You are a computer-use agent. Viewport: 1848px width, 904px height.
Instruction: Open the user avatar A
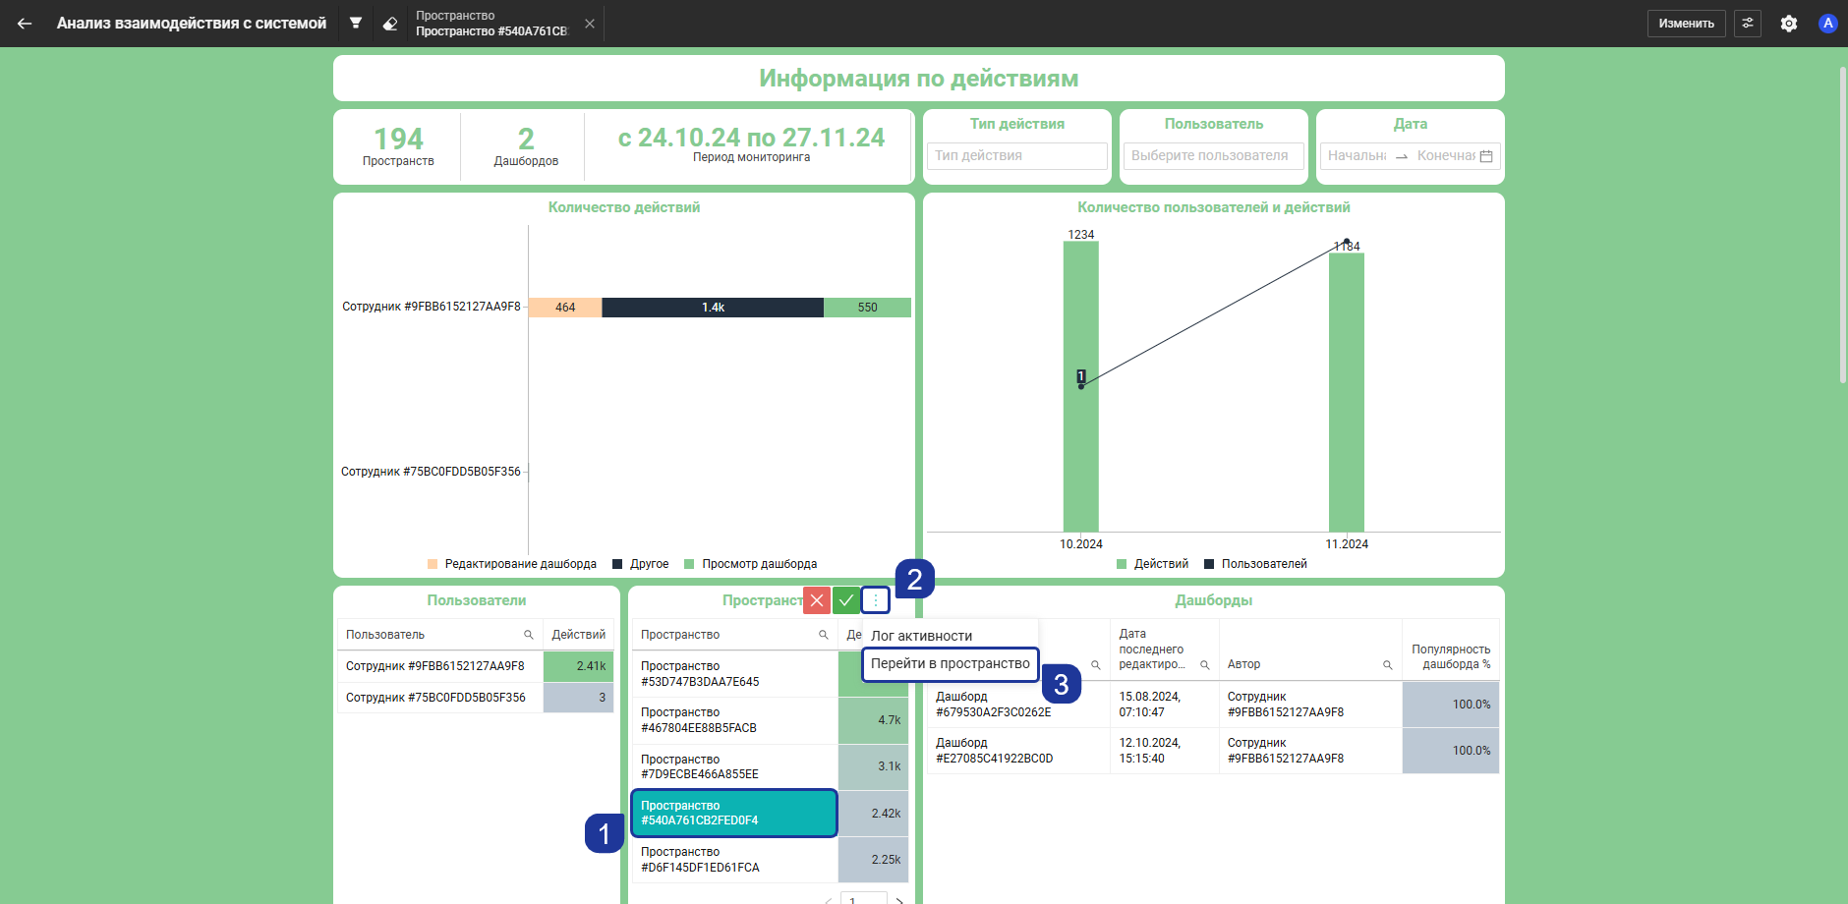click(1828, 24)
